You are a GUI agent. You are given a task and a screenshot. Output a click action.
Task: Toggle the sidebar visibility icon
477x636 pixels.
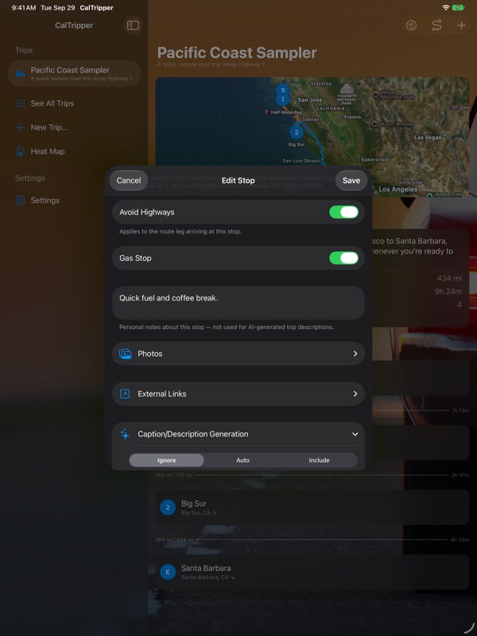(133, 25)
